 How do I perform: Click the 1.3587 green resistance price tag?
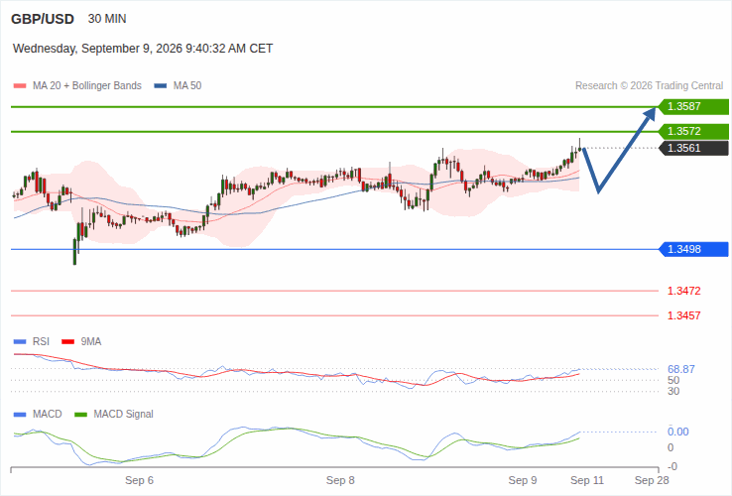693,106
